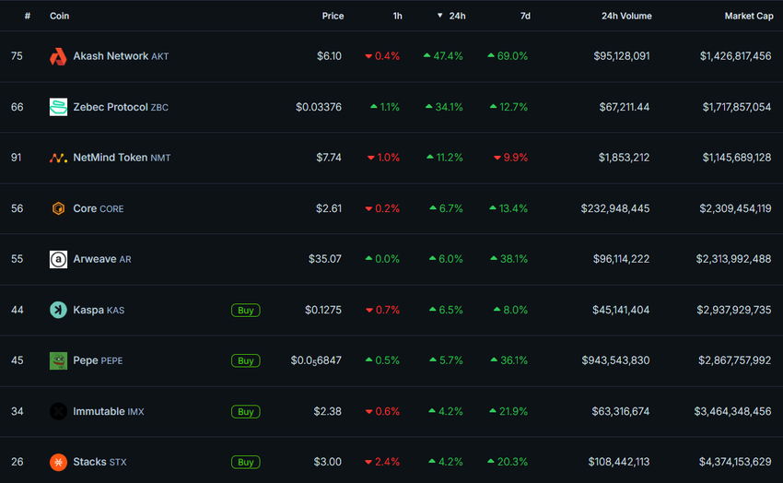Sort table by 7d column header

pos(525,16)
